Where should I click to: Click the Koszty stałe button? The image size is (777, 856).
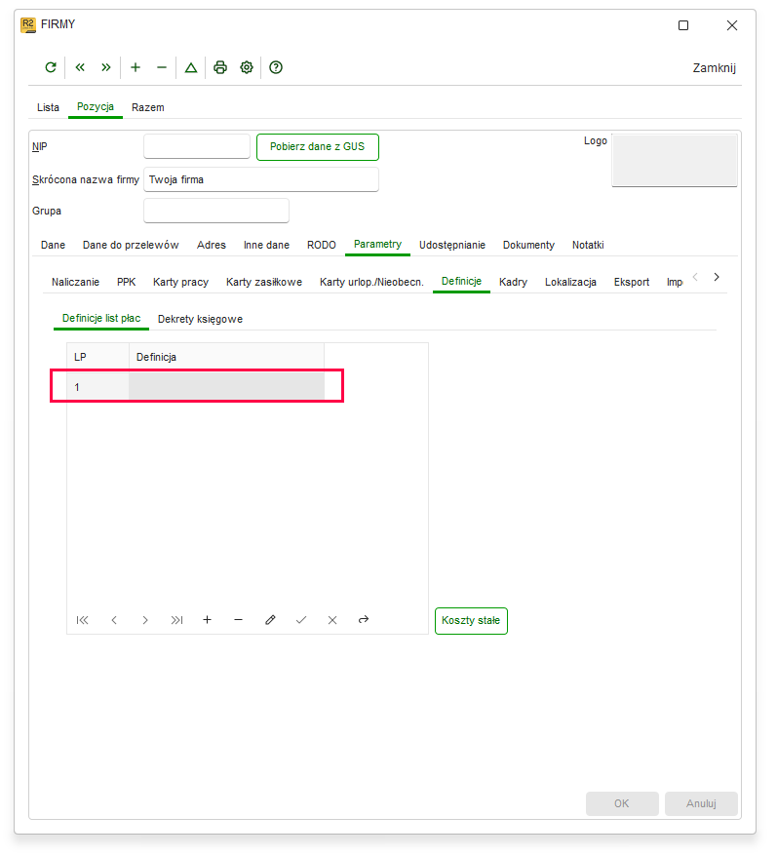point(471,621)
